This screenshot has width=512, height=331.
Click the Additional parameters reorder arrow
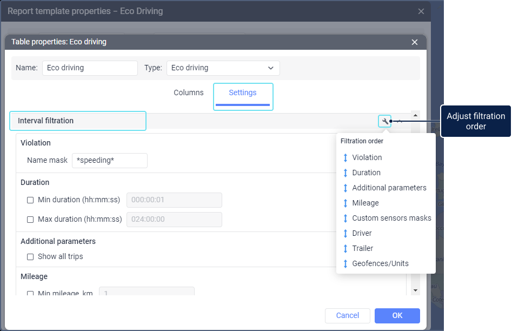coord(345,188)
